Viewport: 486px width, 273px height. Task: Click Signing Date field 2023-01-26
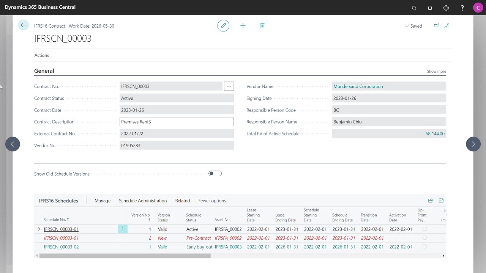(389, 98)
